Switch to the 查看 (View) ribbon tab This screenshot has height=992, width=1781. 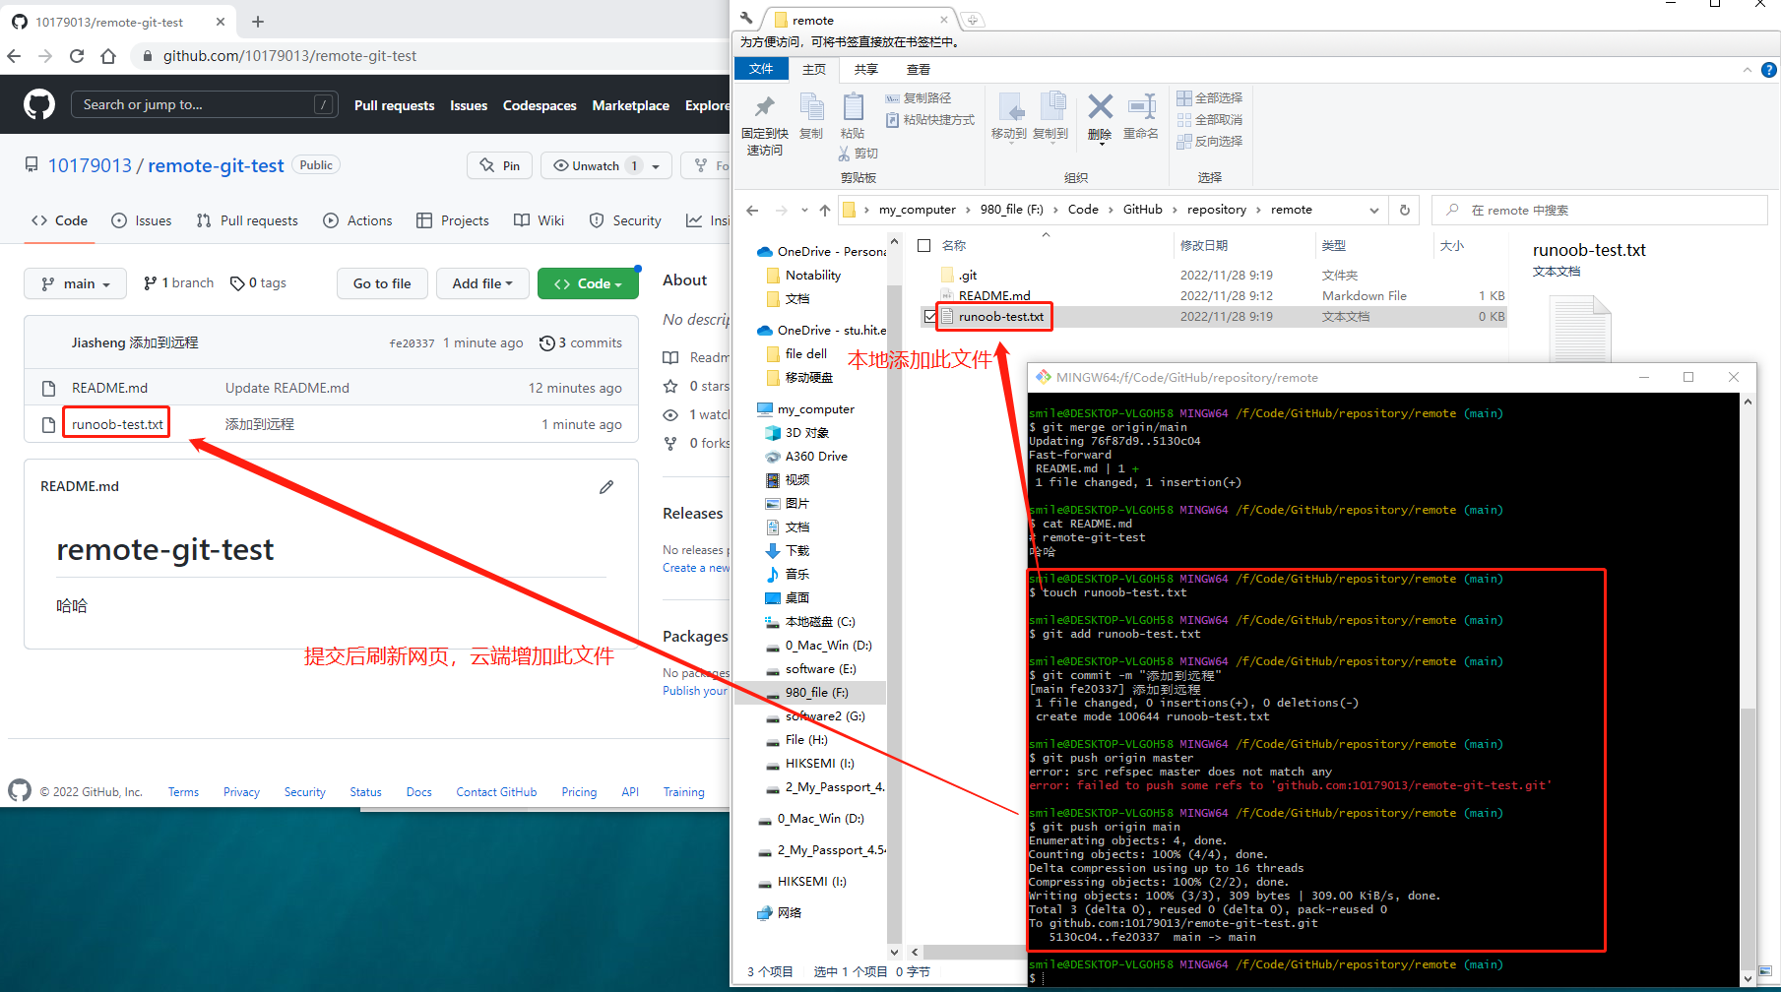coord(919,69)
